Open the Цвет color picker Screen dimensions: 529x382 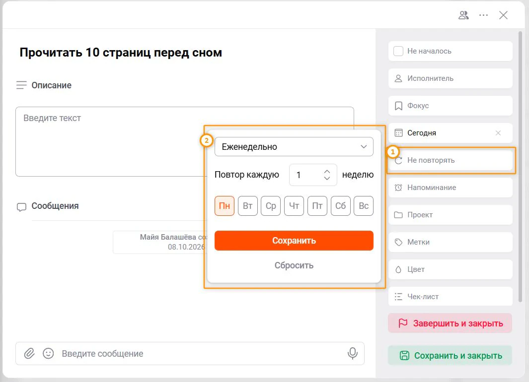[x=451, y=269]
